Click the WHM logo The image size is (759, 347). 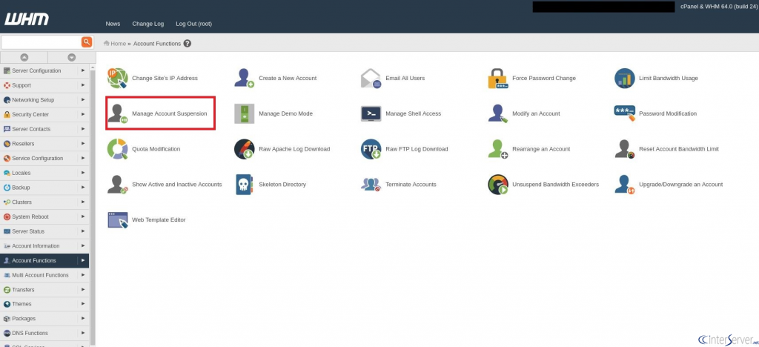tap(27, 19)
